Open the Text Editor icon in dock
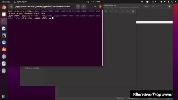 [x=4, y=64]
